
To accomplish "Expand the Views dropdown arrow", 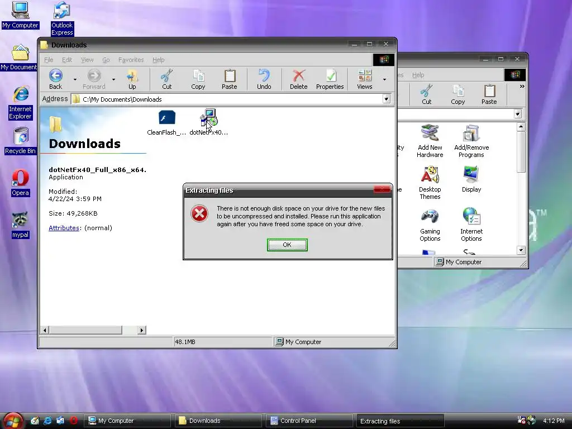I will coord(384,79).
